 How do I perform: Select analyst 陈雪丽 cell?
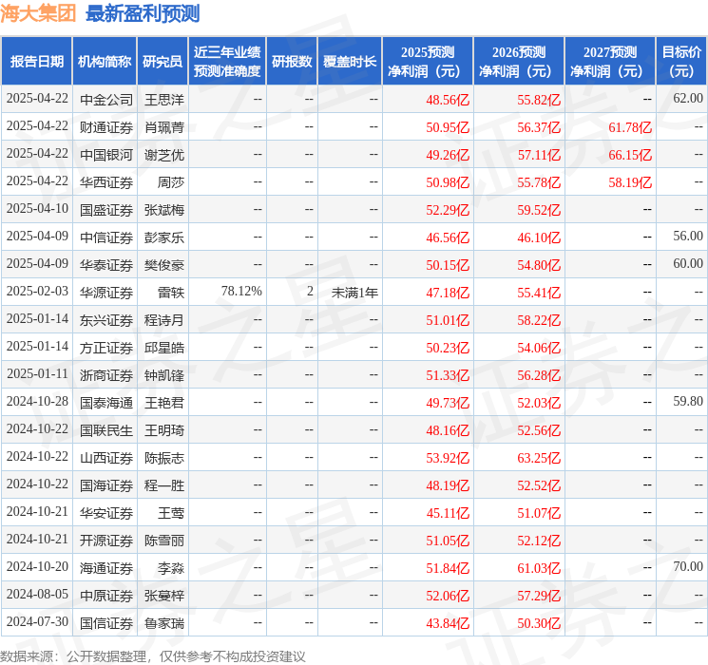click(164, 541)
